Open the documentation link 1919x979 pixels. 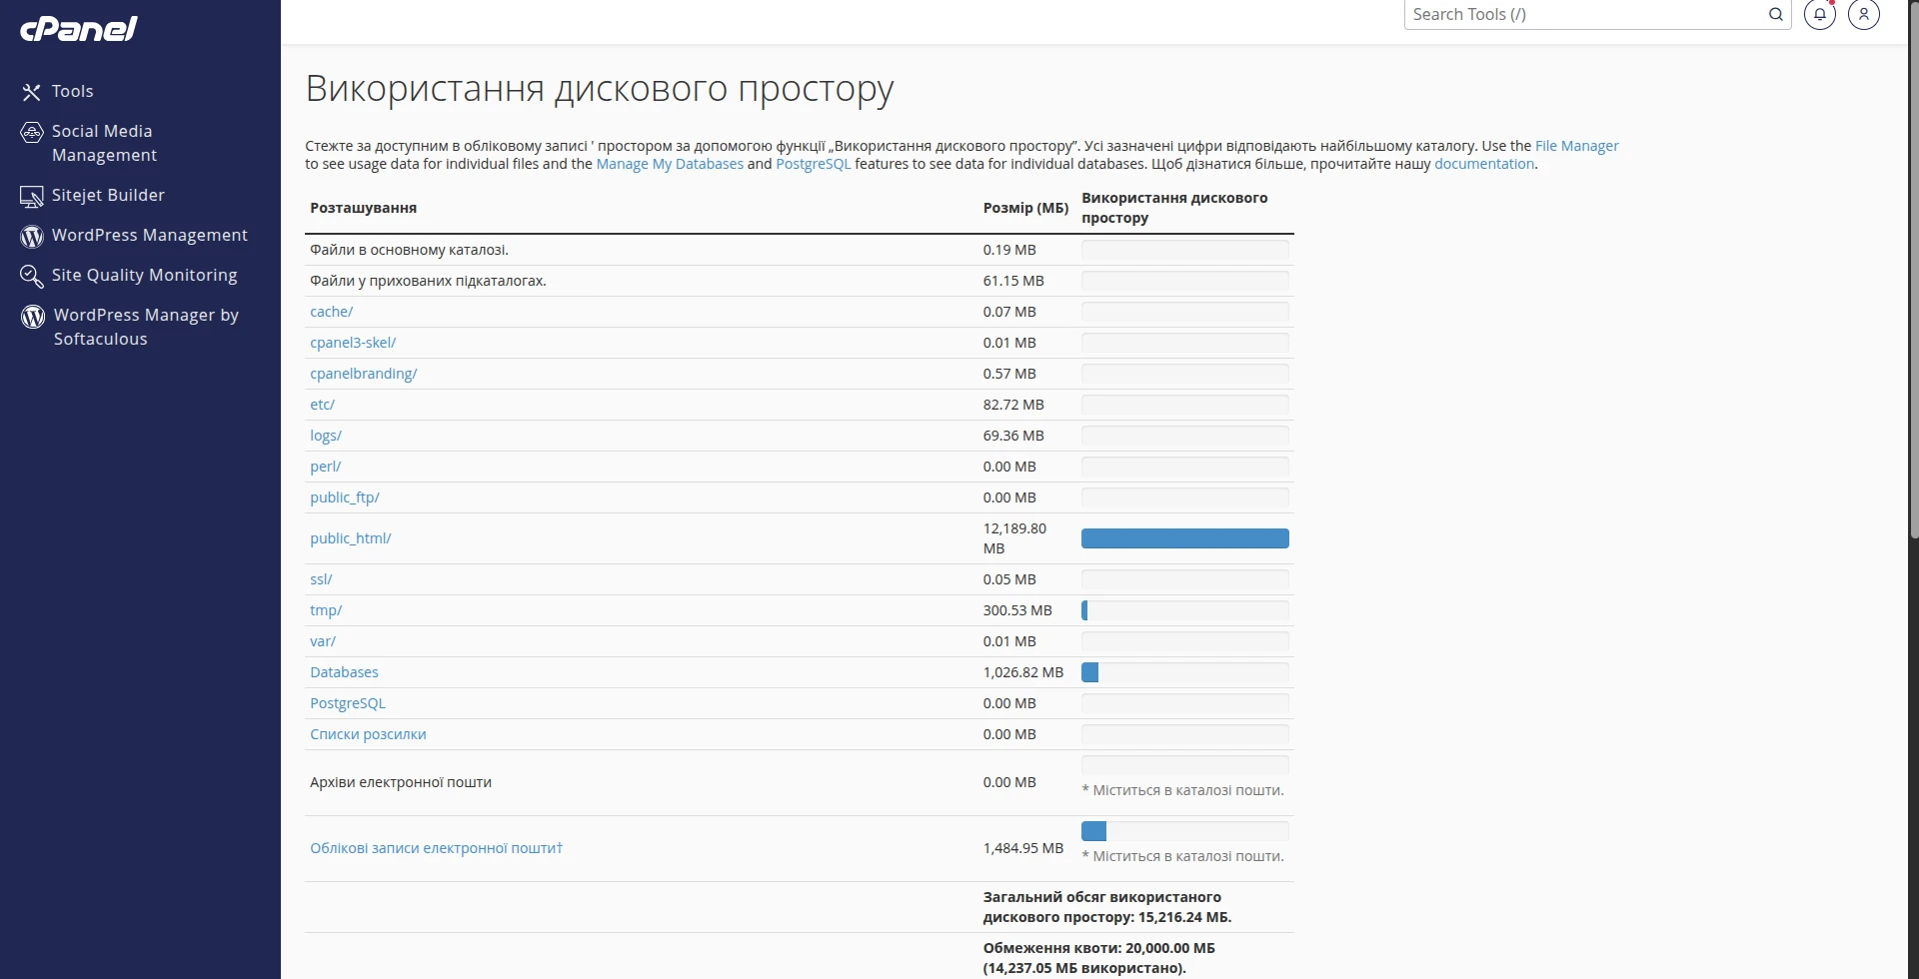1483,163
